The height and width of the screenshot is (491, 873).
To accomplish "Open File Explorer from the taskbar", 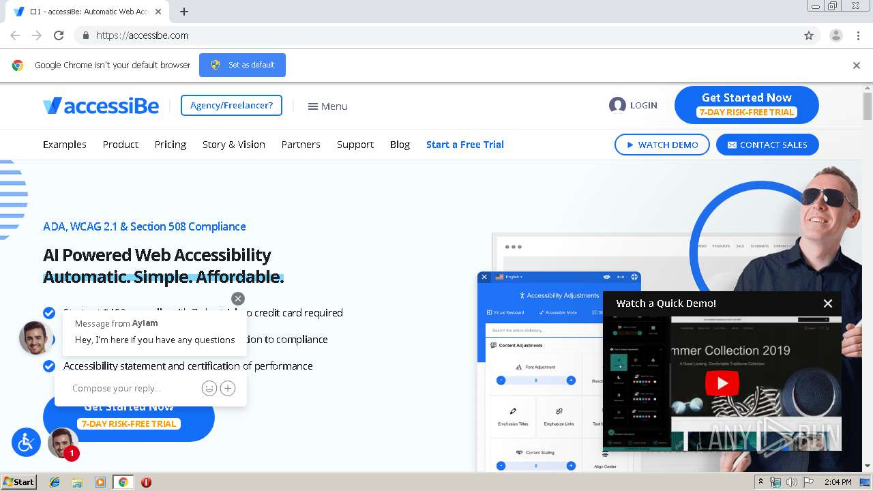I will point(77,482).
